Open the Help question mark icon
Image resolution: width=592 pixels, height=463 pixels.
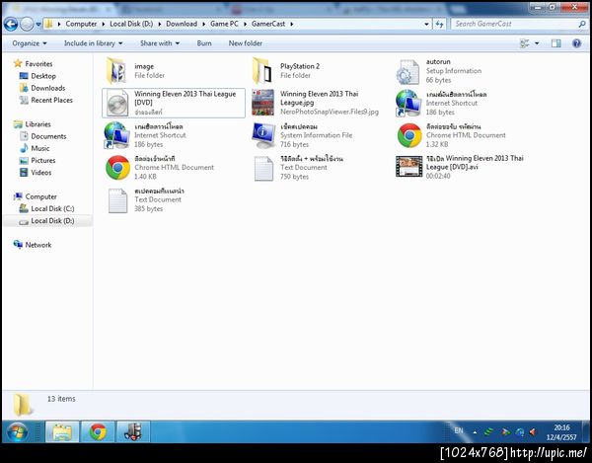(x=576, y=43)
